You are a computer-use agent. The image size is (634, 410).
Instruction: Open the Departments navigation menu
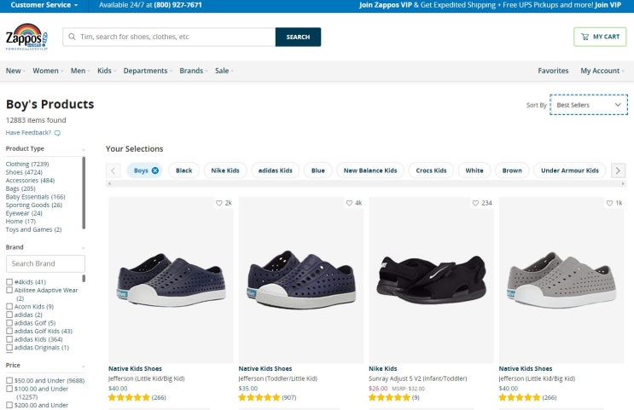click(x=148, y=71)
